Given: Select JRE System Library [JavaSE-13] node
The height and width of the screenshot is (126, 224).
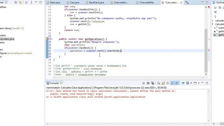Looking at the screenshot, I should [12, 28].
